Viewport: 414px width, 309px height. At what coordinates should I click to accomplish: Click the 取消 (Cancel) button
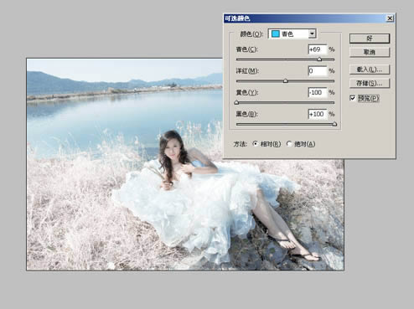[x=370, y=52]
